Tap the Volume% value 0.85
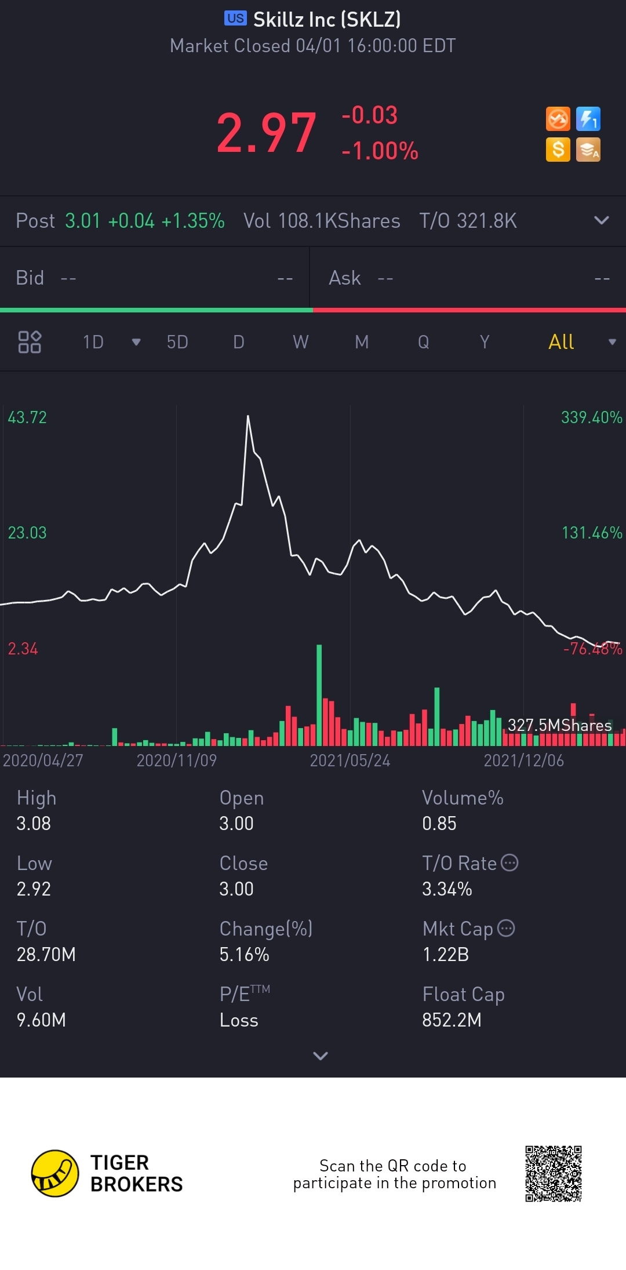This screenshot has height=1270, width=626. pyautogui.click(x=439, y=824)
